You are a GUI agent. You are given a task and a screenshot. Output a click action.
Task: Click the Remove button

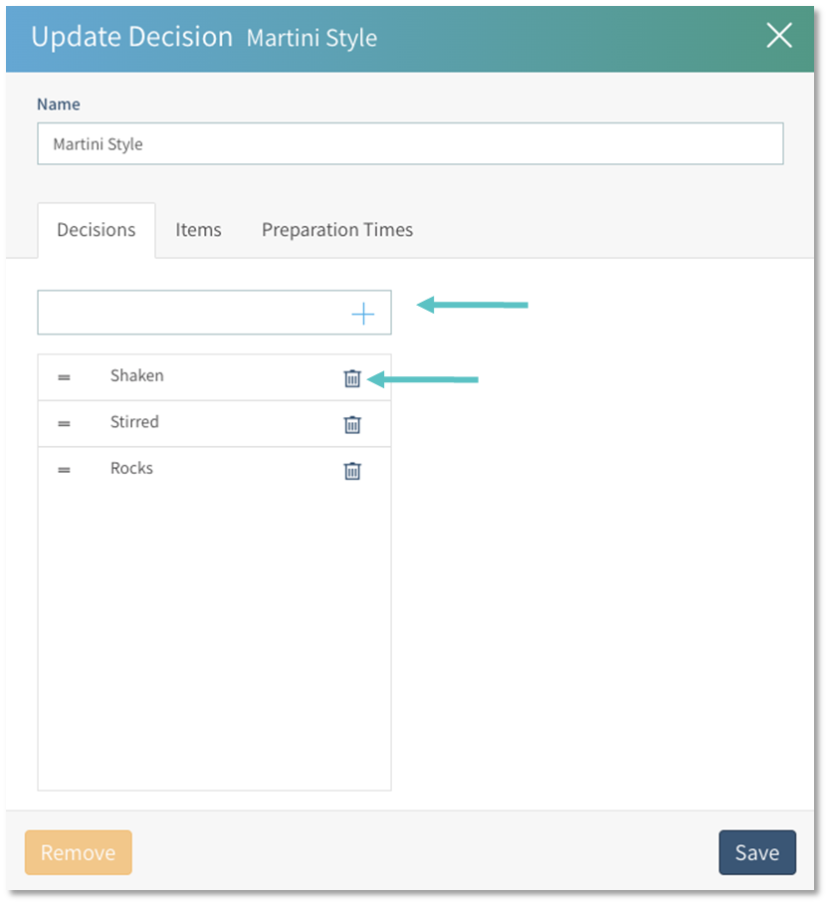click(78, 852)
